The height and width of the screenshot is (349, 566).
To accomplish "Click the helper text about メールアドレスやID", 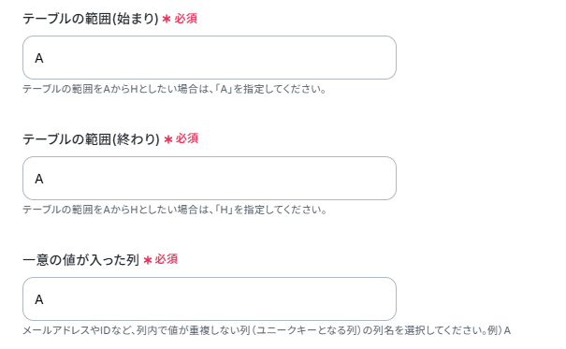I will pos(267,330).
